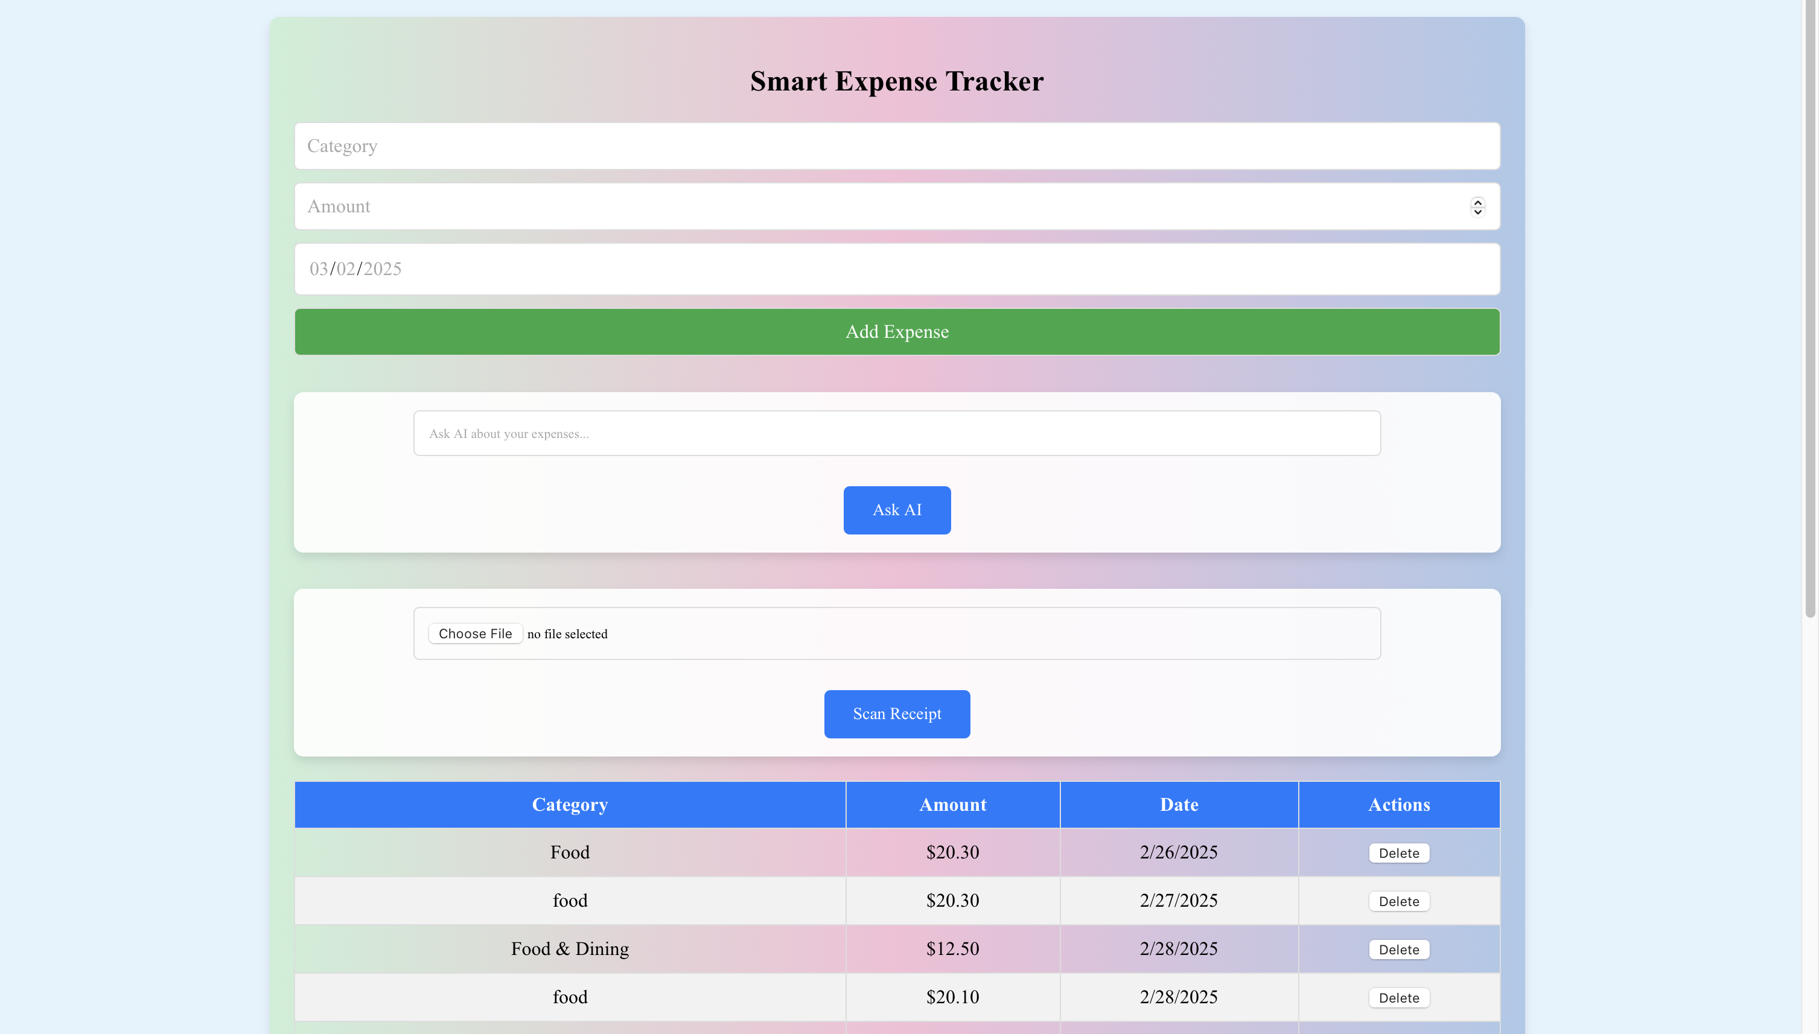Click the Ask AI button

click(x=896, y=510)
